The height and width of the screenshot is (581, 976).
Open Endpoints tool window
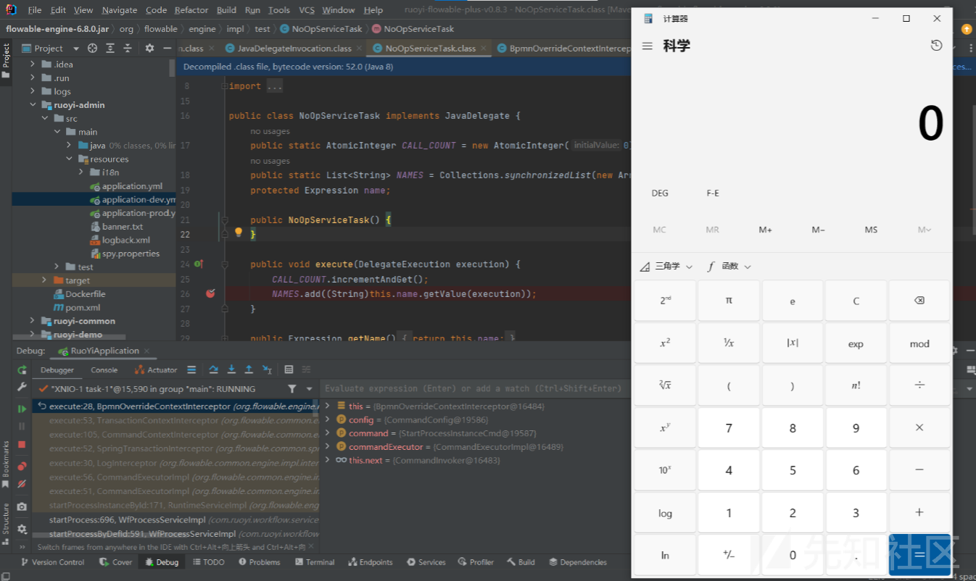tap(371, 562)
